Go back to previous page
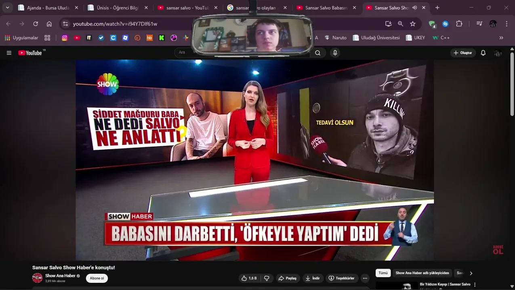515x290 pixels. pos(8,24)
